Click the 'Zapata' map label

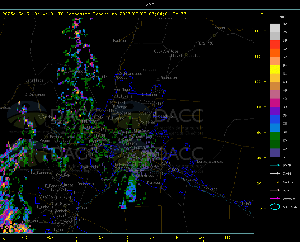click(82, 207)
